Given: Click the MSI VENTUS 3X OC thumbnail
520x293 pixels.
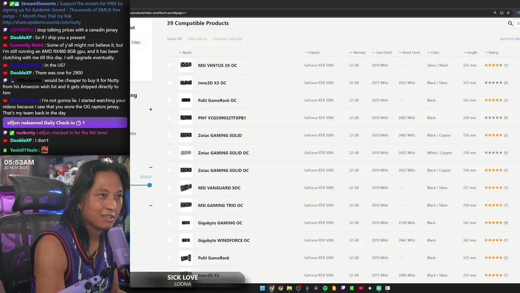Looking at the screenshot, I should 186,65.
